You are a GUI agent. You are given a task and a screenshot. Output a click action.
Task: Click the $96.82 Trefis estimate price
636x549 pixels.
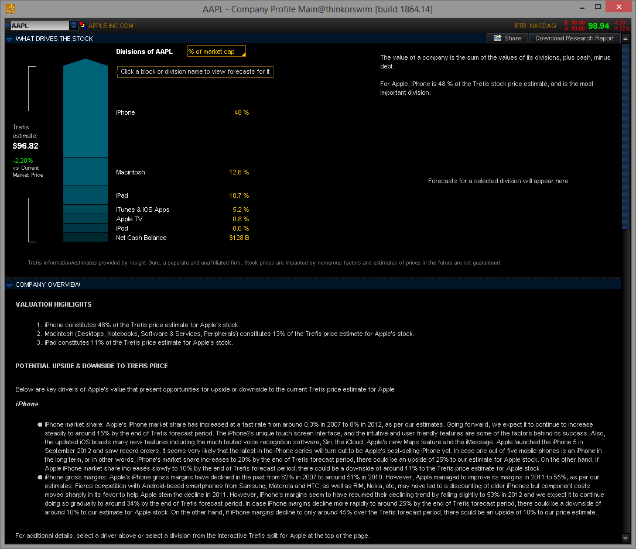coord(26,146)
